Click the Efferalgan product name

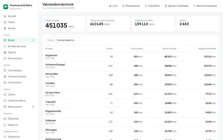click(x=51, y=130)
